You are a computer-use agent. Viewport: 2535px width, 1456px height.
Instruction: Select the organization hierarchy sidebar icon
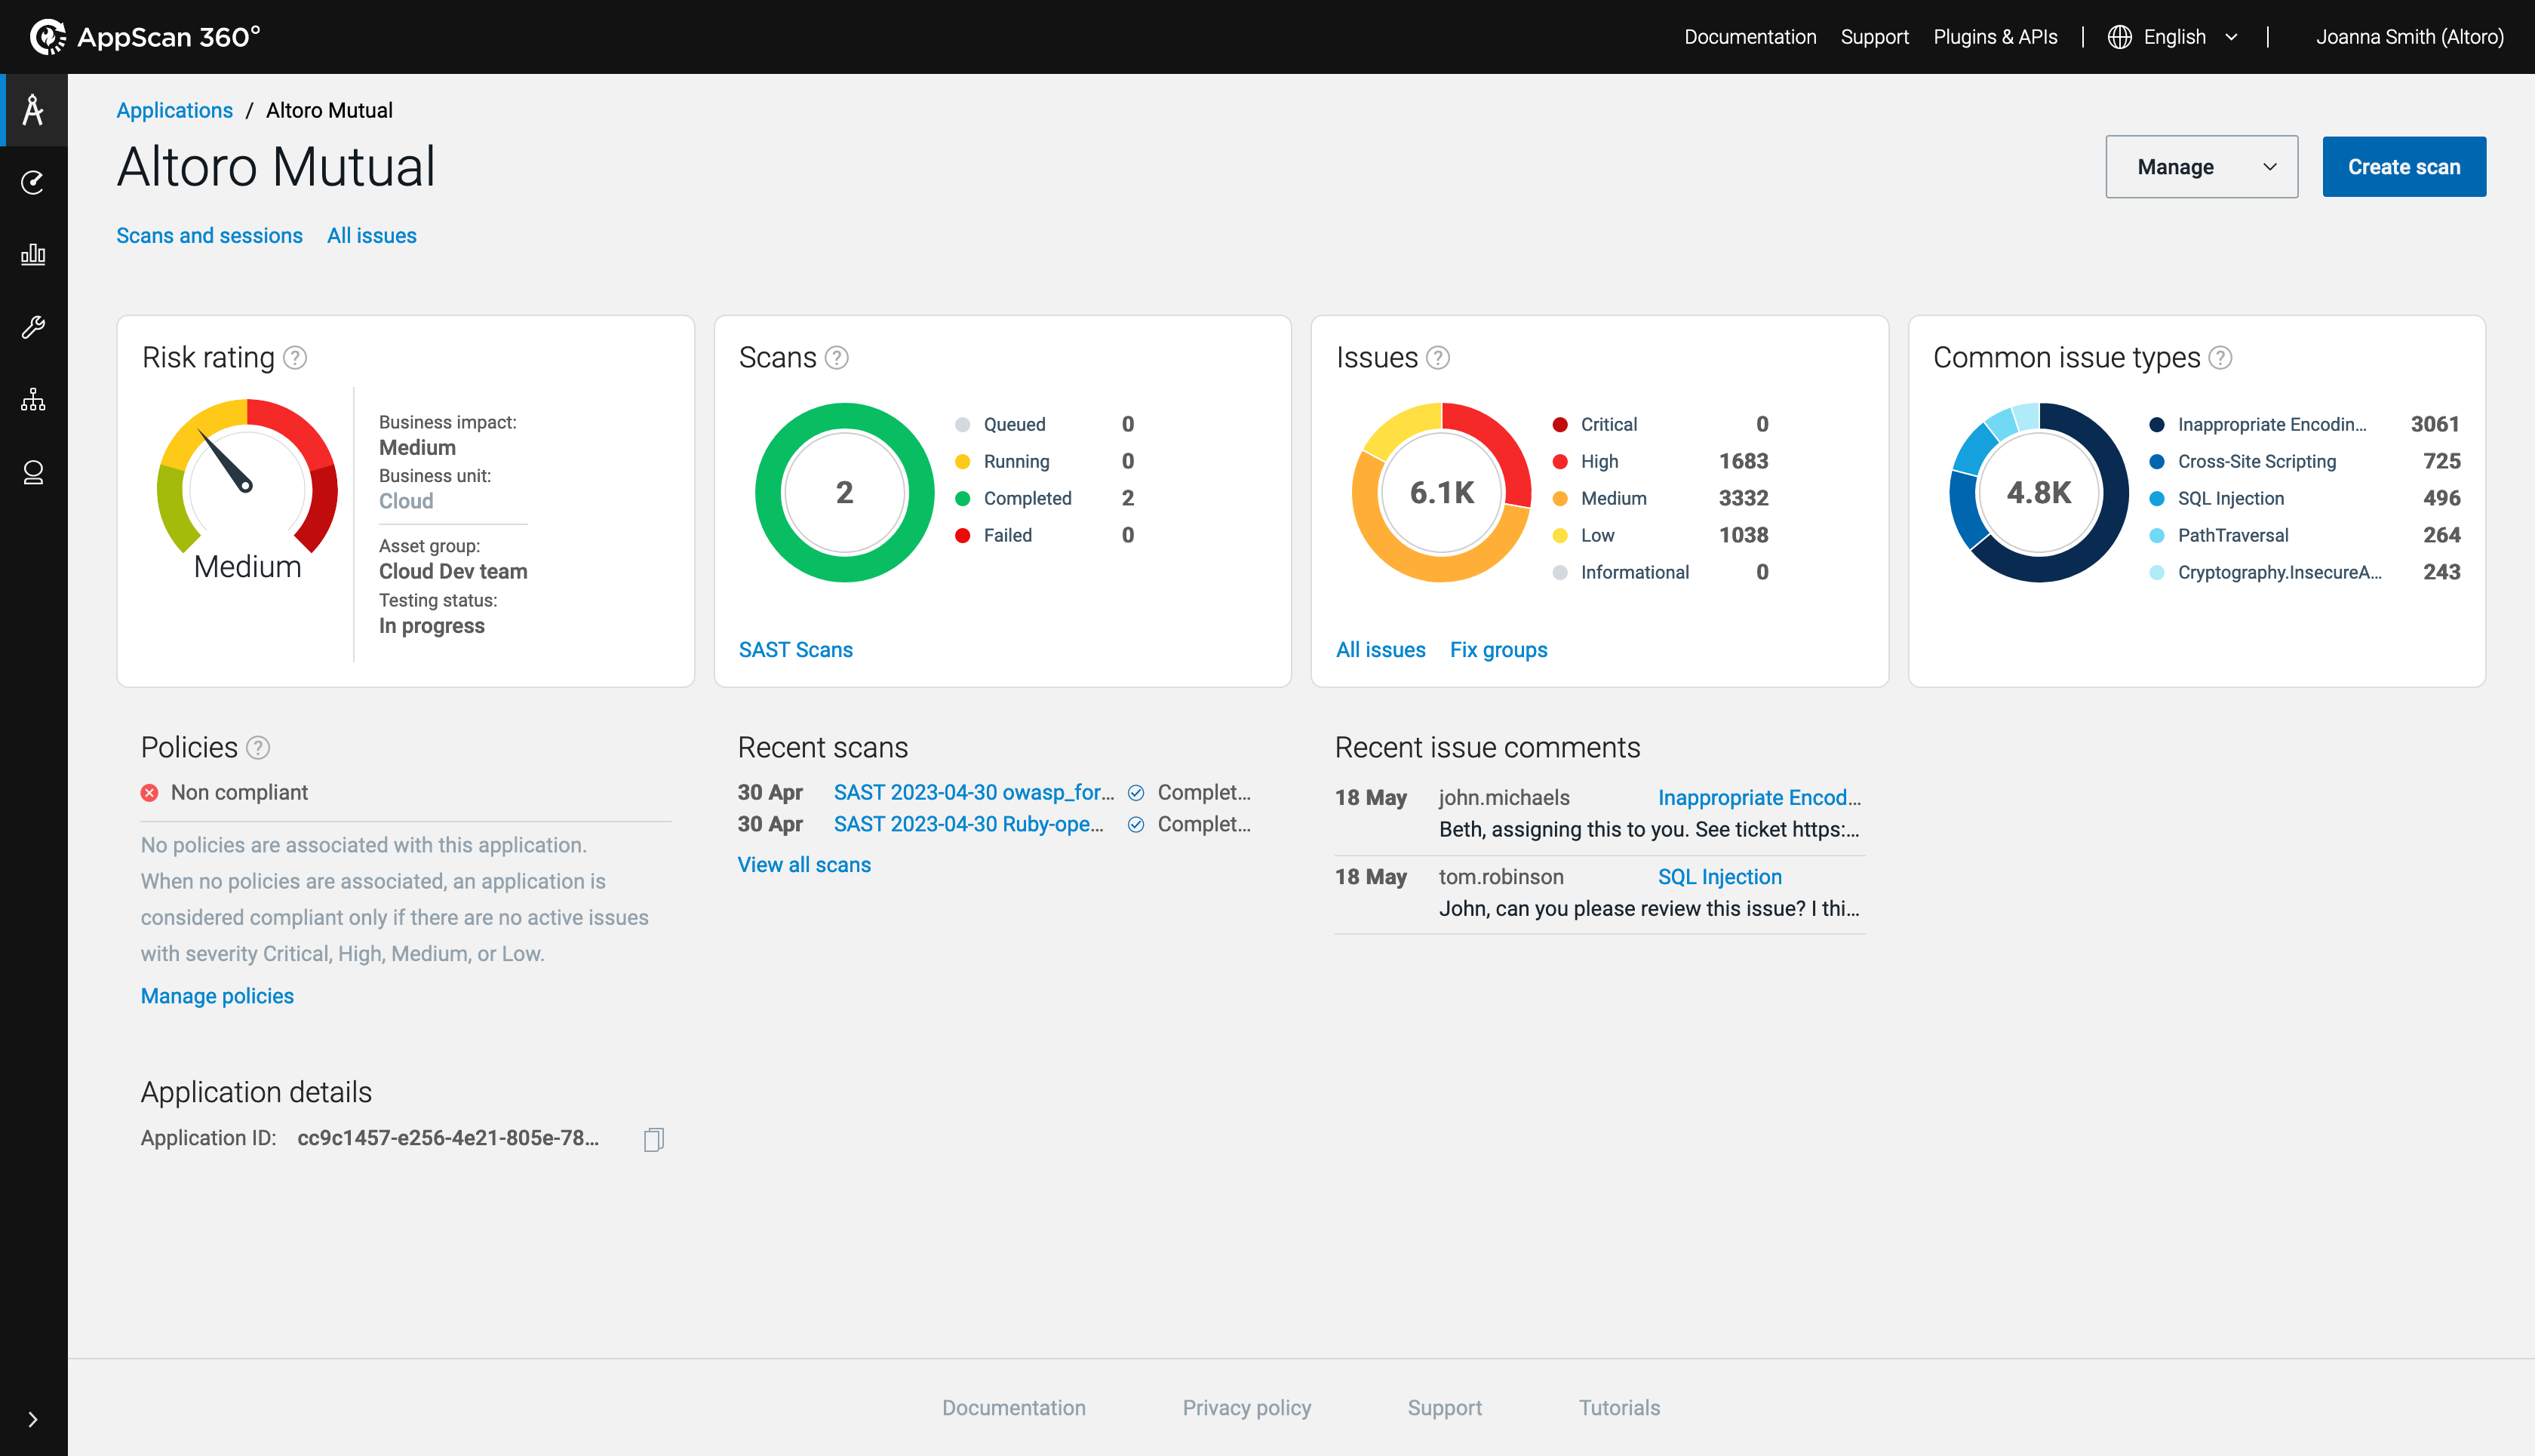click(33, 399)
